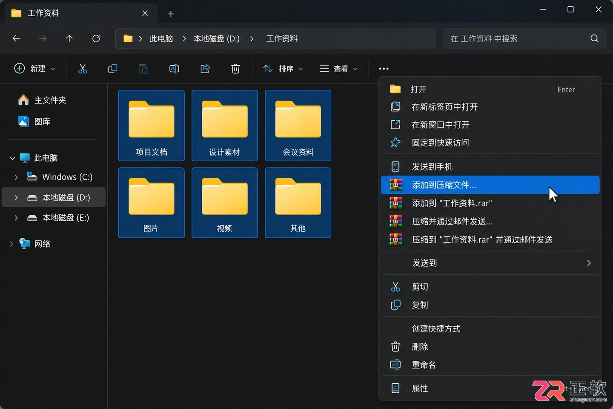Close the 工作资料 tab
This screenshot has width=613, height=409.
(x=145, y=13)
